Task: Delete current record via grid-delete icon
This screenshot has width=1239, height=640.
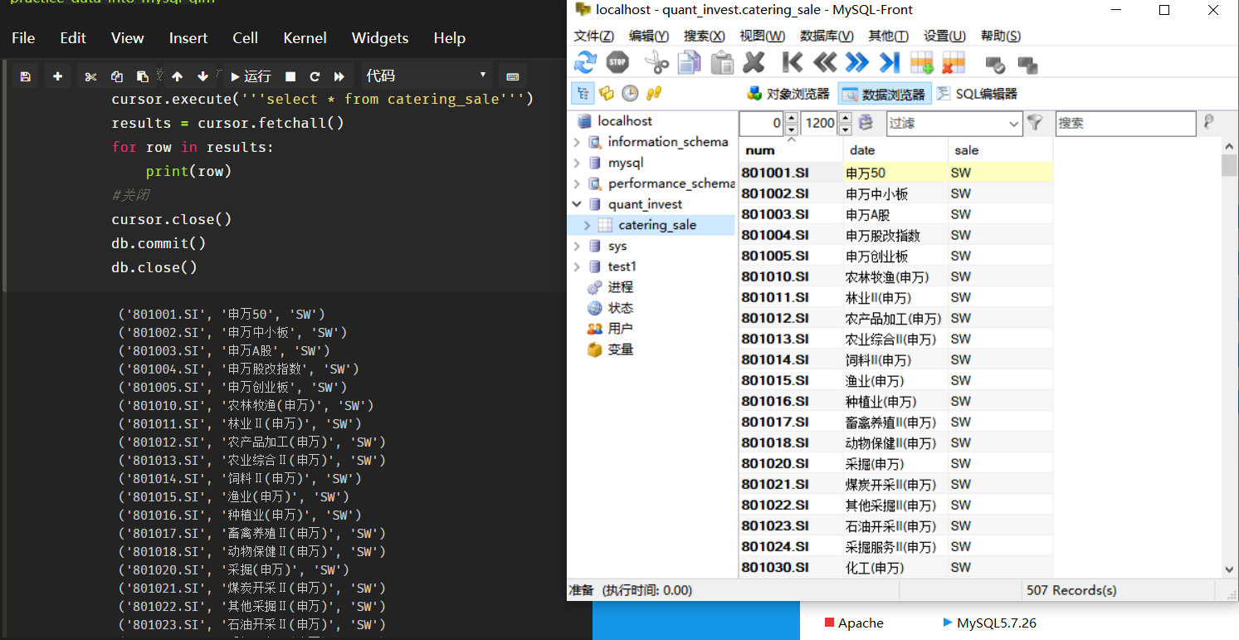Action: tap(953, 62)
